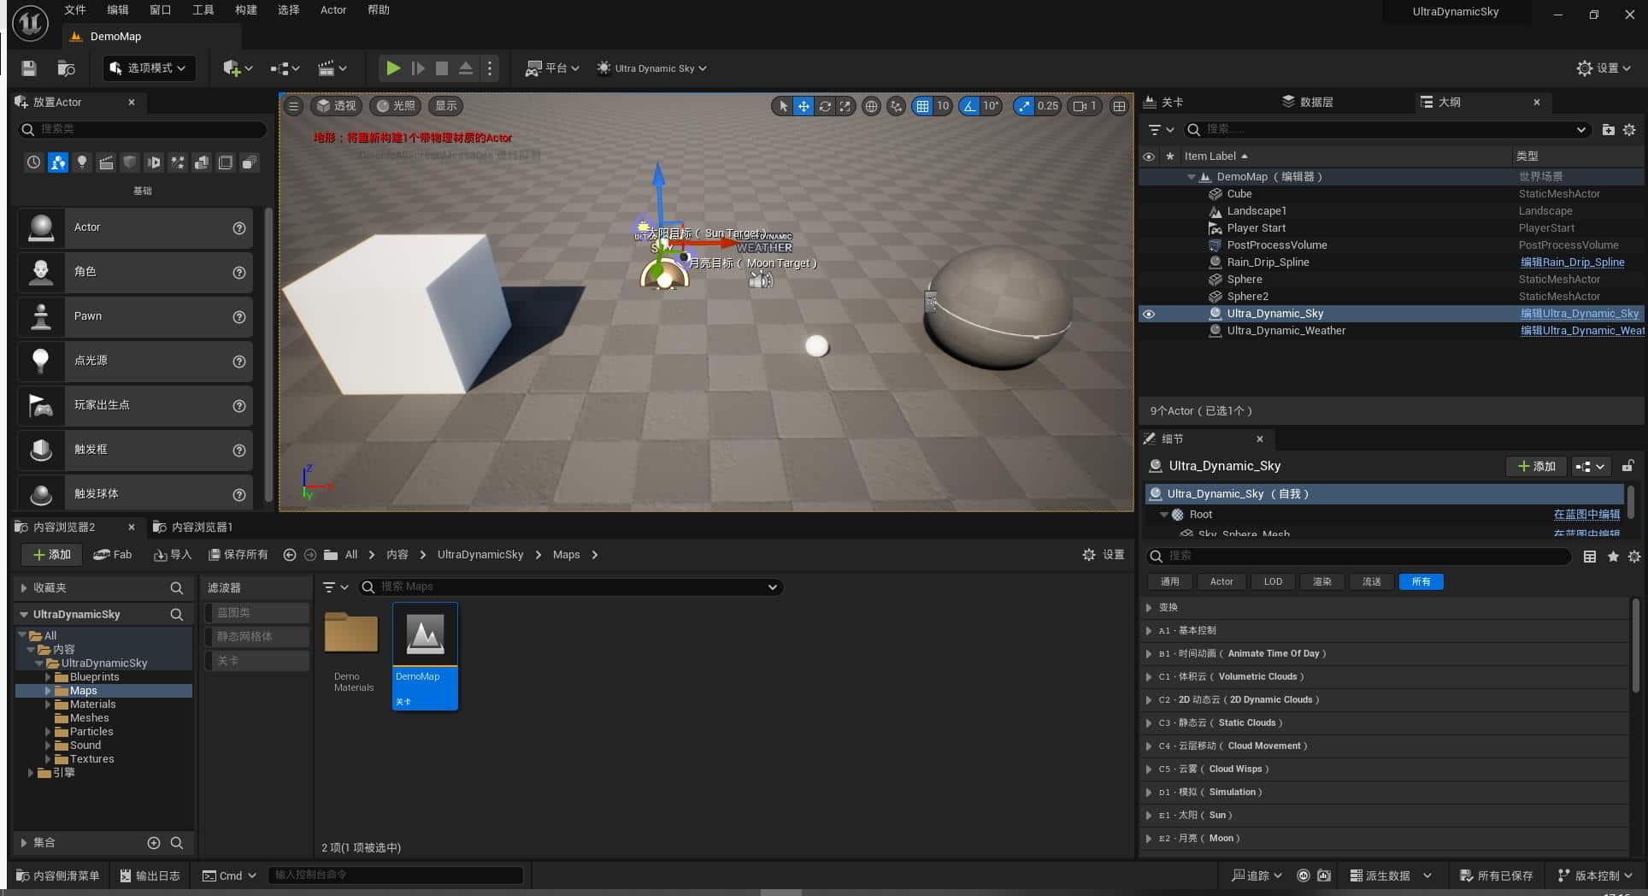Expand the Blueprints folder in content tree
This screenshot has height=896, width=1648.
(x=48, y=677)
